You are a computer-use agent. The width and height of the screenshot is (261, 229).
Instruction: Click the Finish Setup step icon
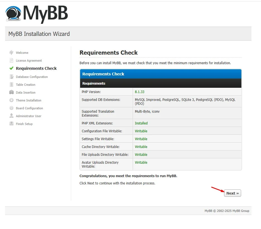click(x=11, y=124)
